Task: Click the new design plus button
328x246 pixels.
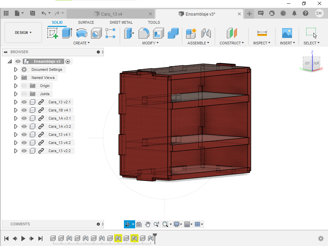Action: [249, 14]
